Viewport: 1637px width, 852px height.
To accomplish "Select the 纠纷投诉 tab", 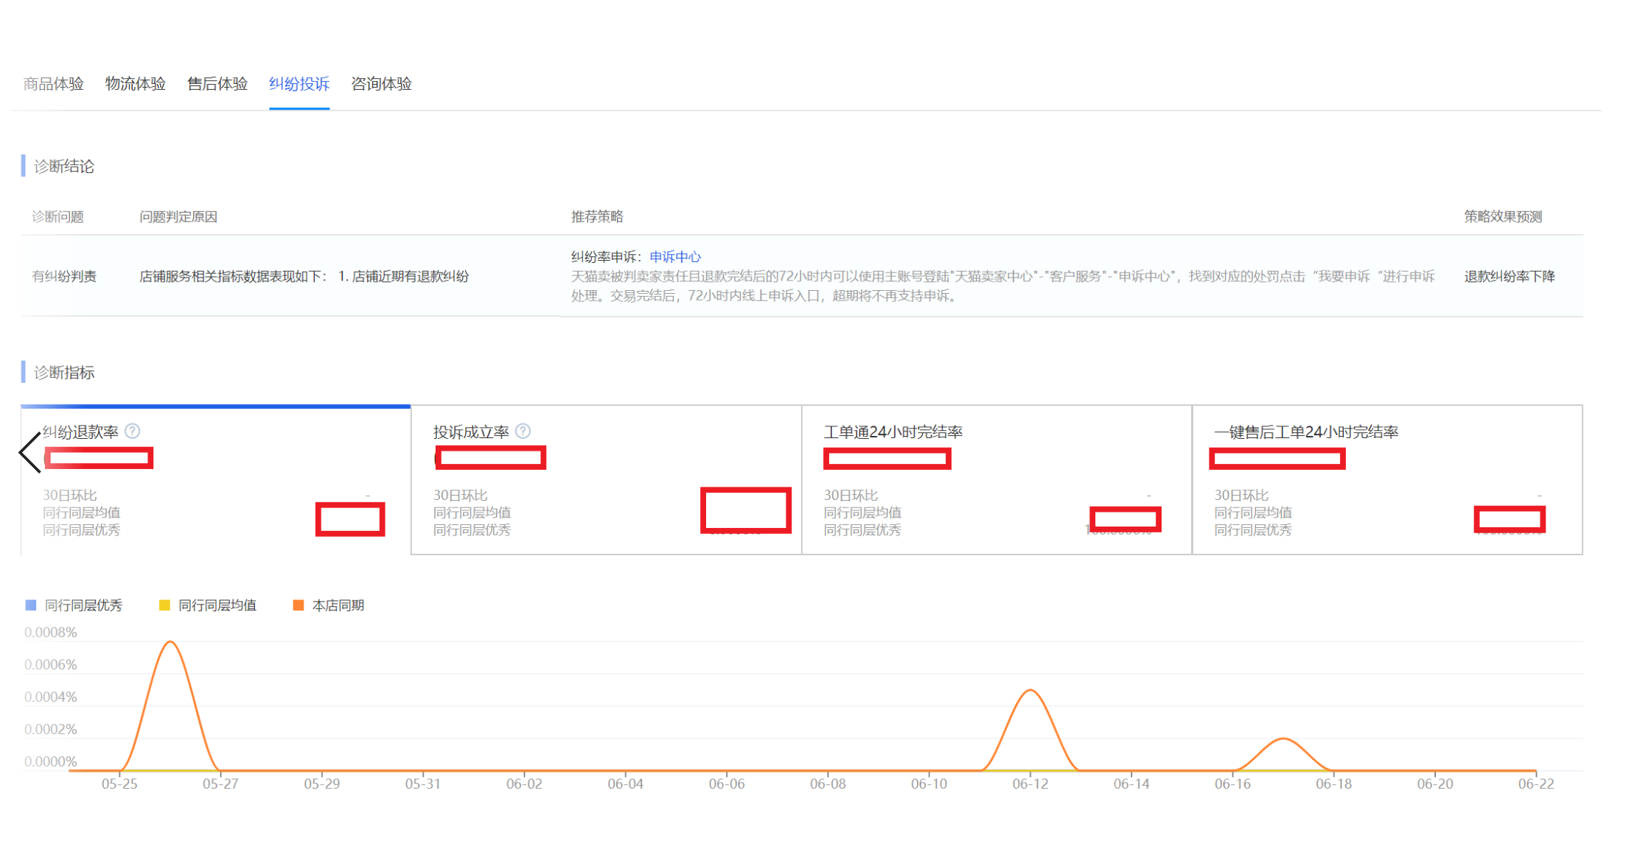I will (x=299, y=84).
